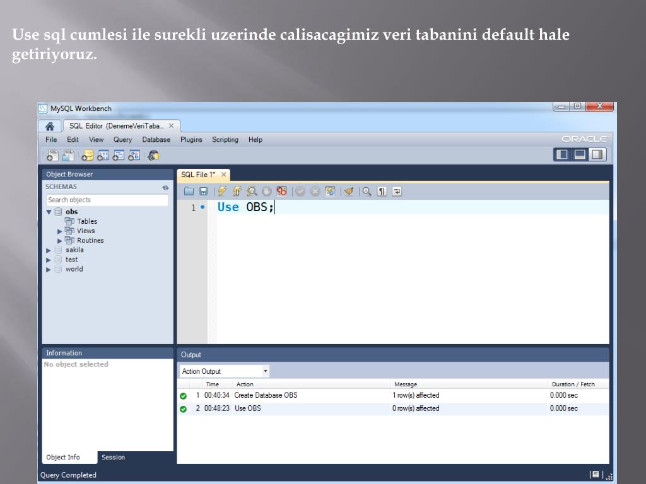Execute statement under cursor icon

[237, 191]
